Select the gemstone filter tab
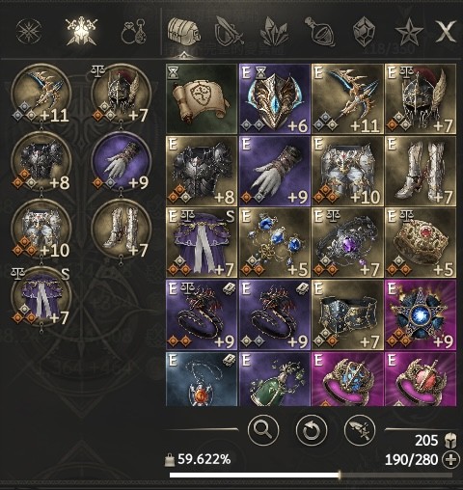The height and width of the screenshot is (490, 463). tap(364, 32)
